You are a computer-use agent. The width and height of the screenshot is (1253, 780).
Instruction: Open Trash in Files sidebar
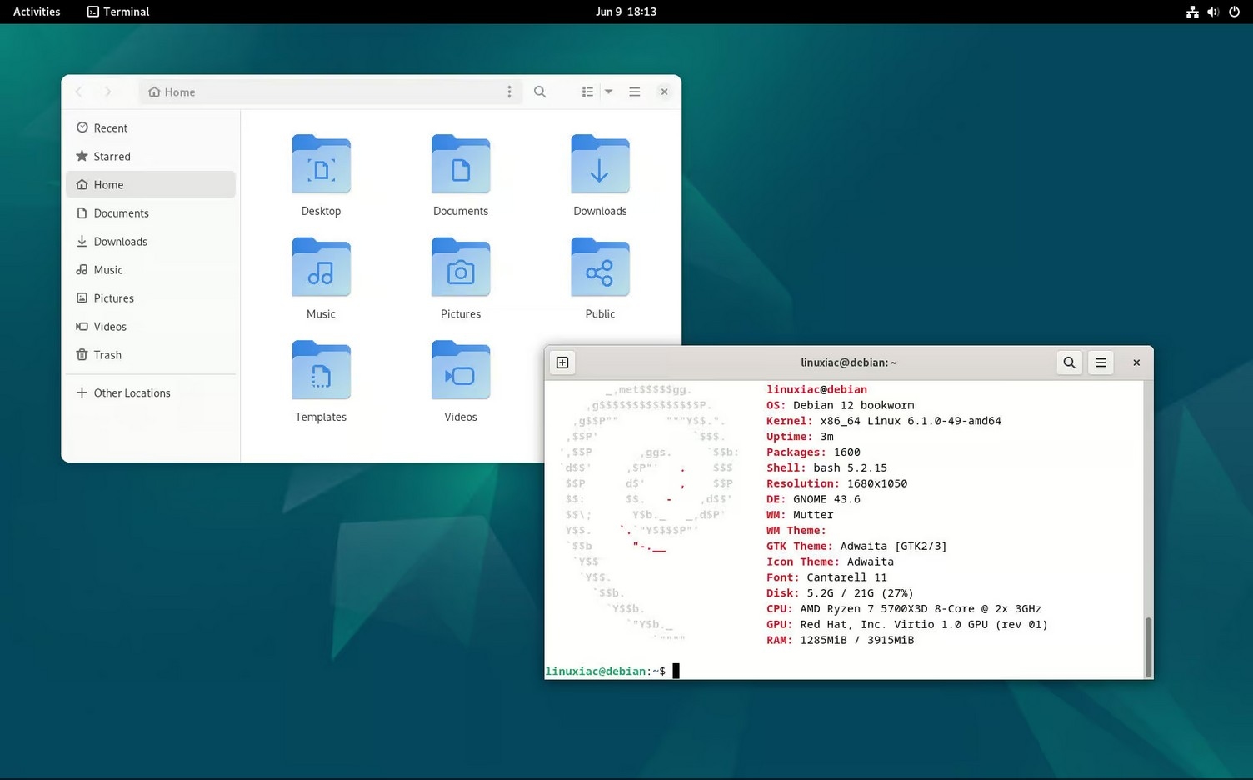pyautogui.click(x=151, y=354)
